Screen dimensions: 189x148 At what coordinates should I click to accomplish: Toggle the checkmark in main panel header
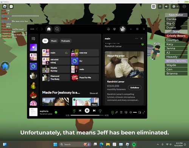143,44
